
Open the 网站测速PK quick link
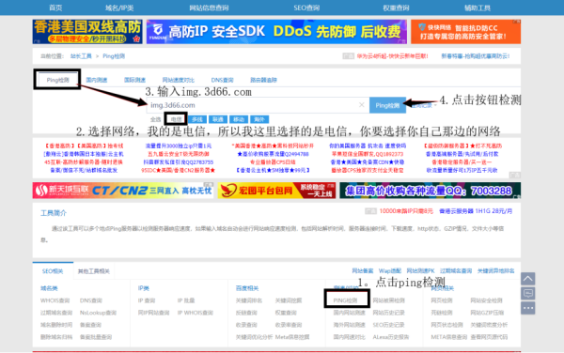(x=420, y=270)
